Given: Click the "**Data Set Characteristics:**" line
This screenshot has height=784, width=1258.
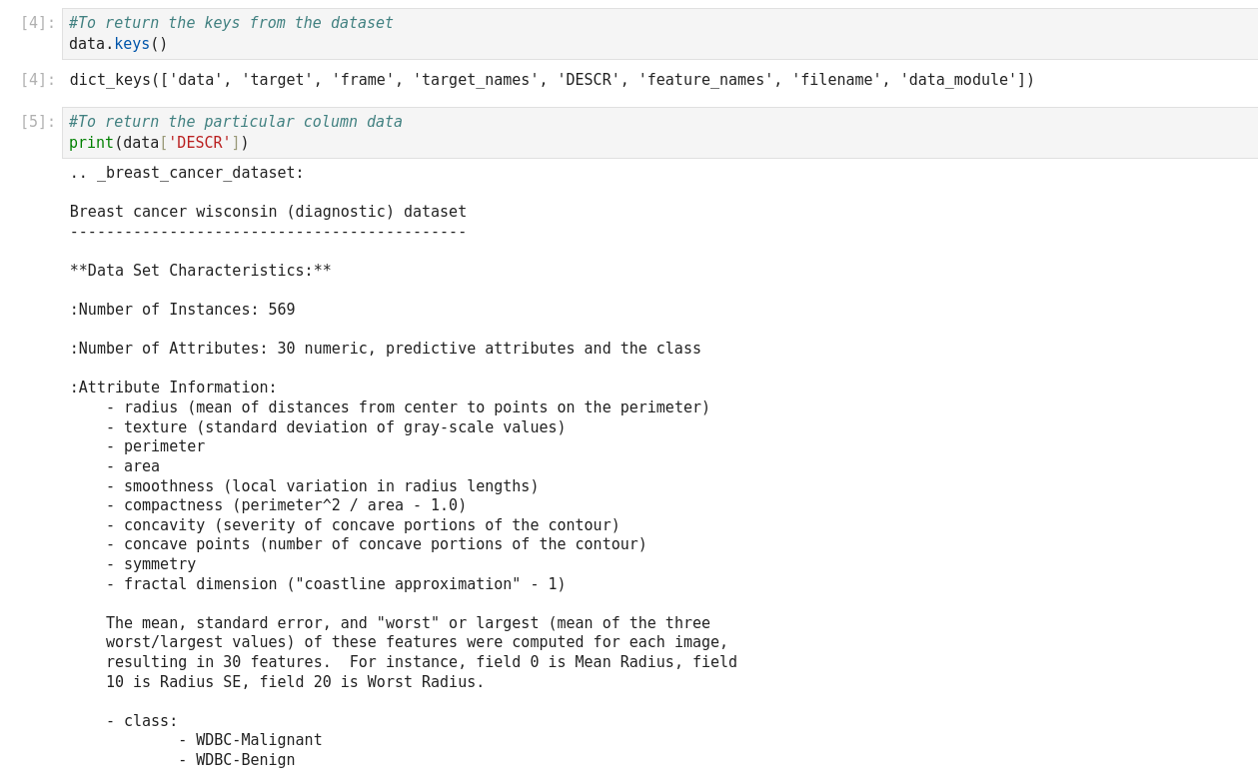Looking at the screenshot, I should coord(200,271).
